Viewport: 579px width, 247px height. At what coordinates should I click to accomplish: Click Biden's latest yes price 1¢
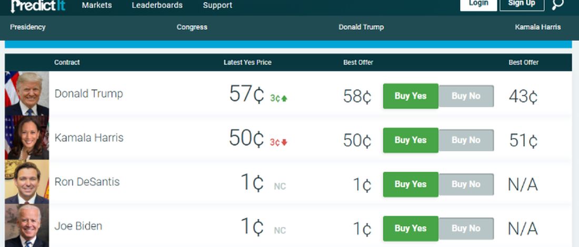pos(252,227)
